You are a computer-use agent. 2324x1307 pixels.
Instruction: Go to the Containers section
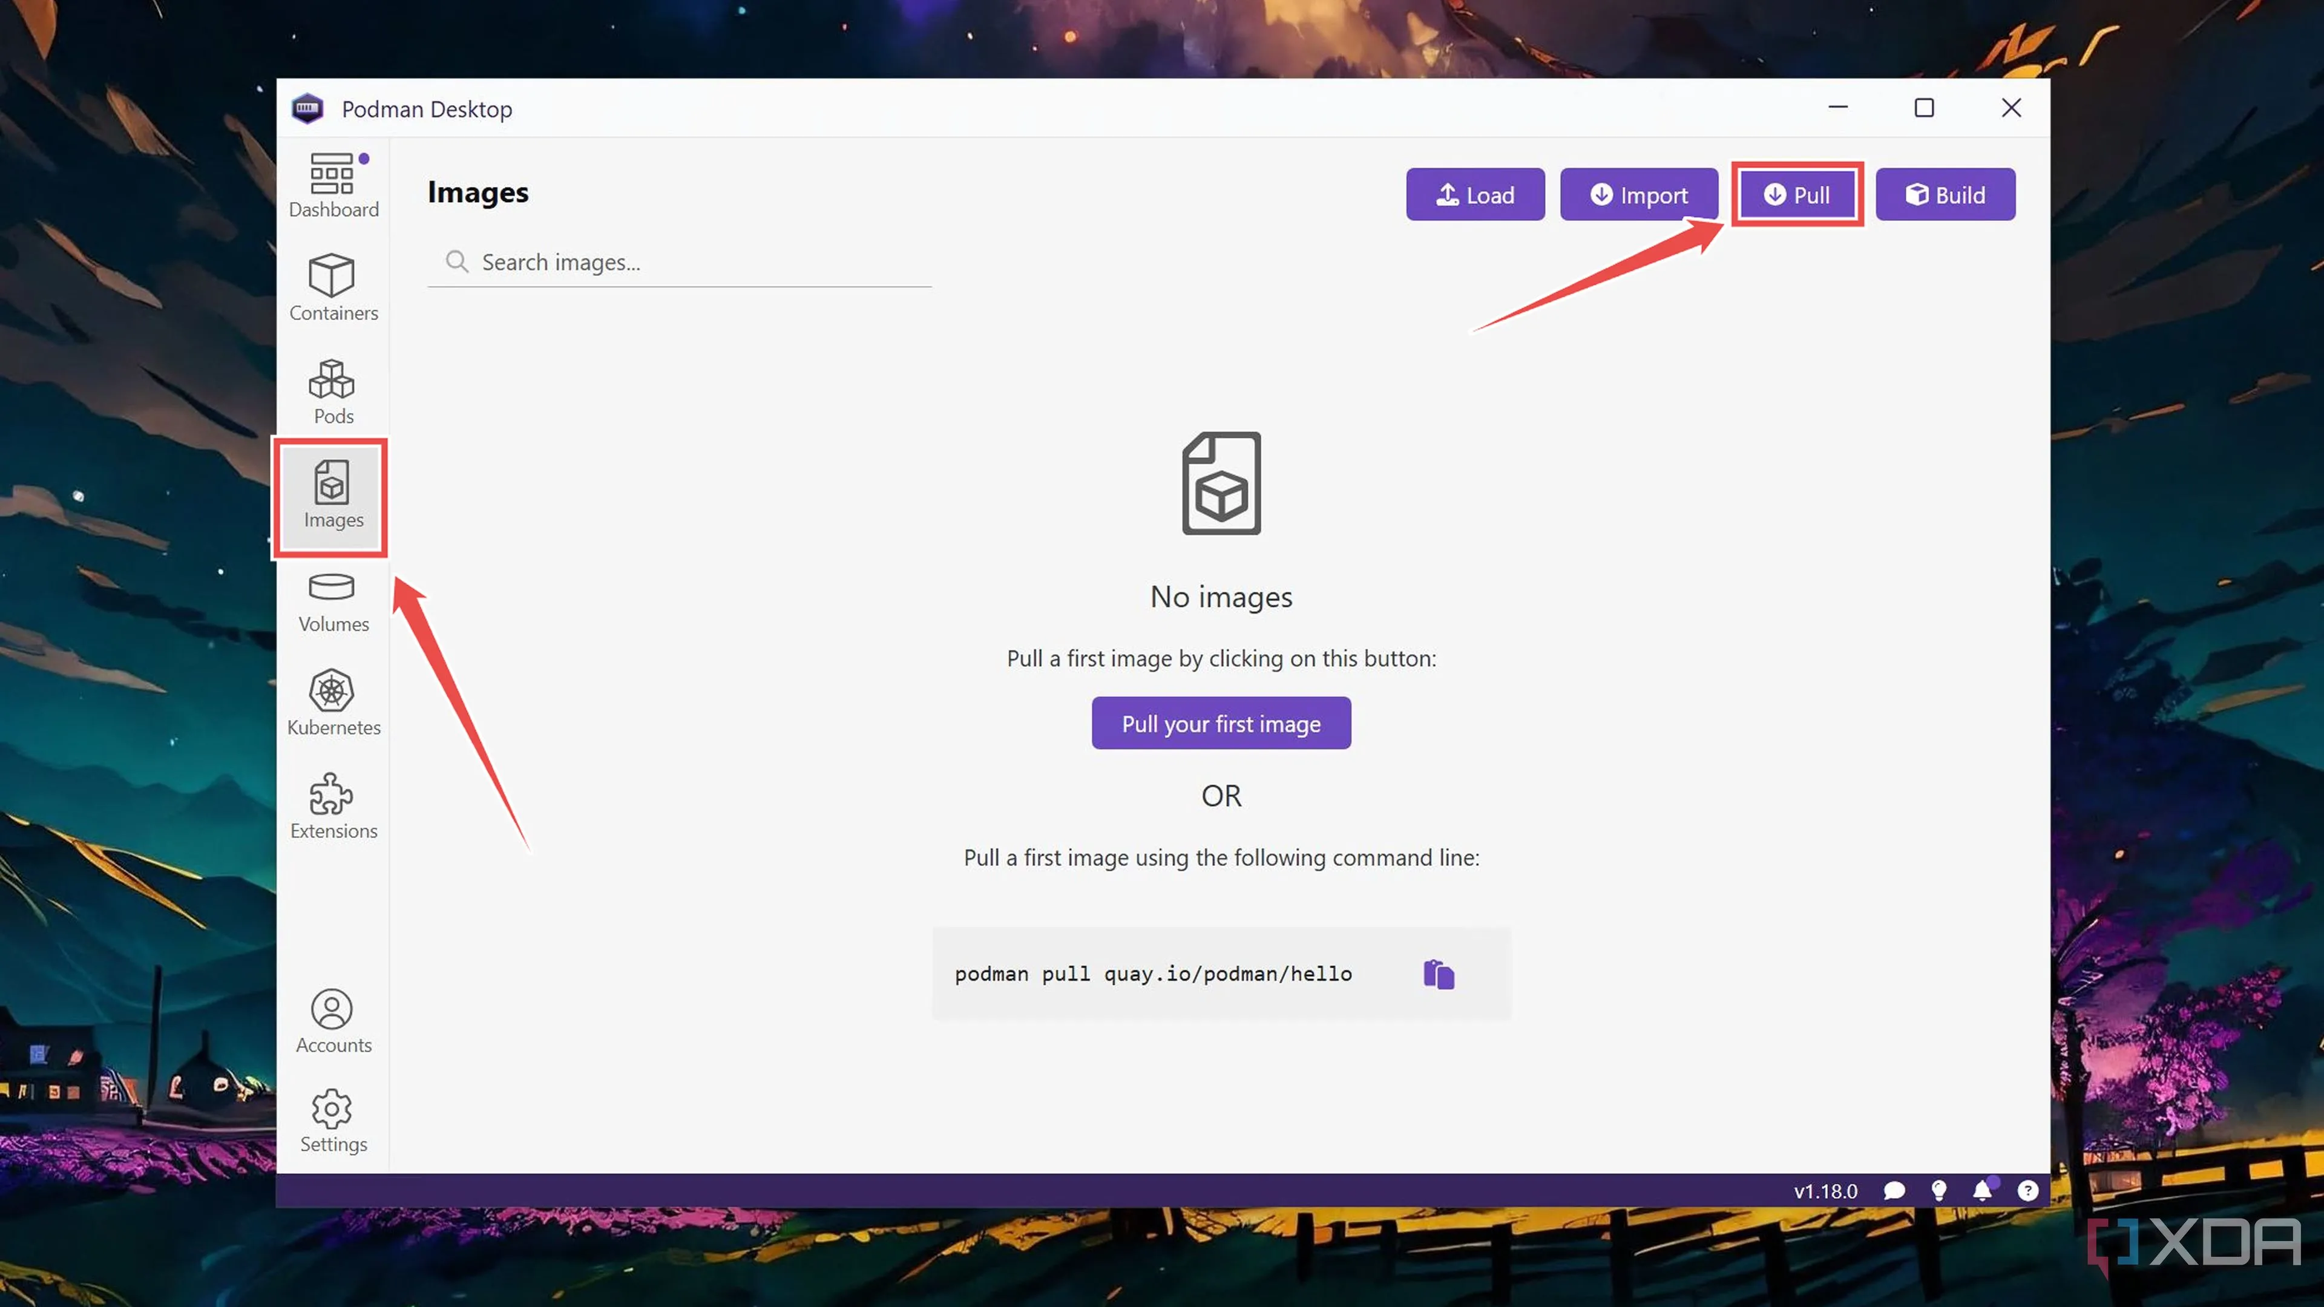pos(333,288)
